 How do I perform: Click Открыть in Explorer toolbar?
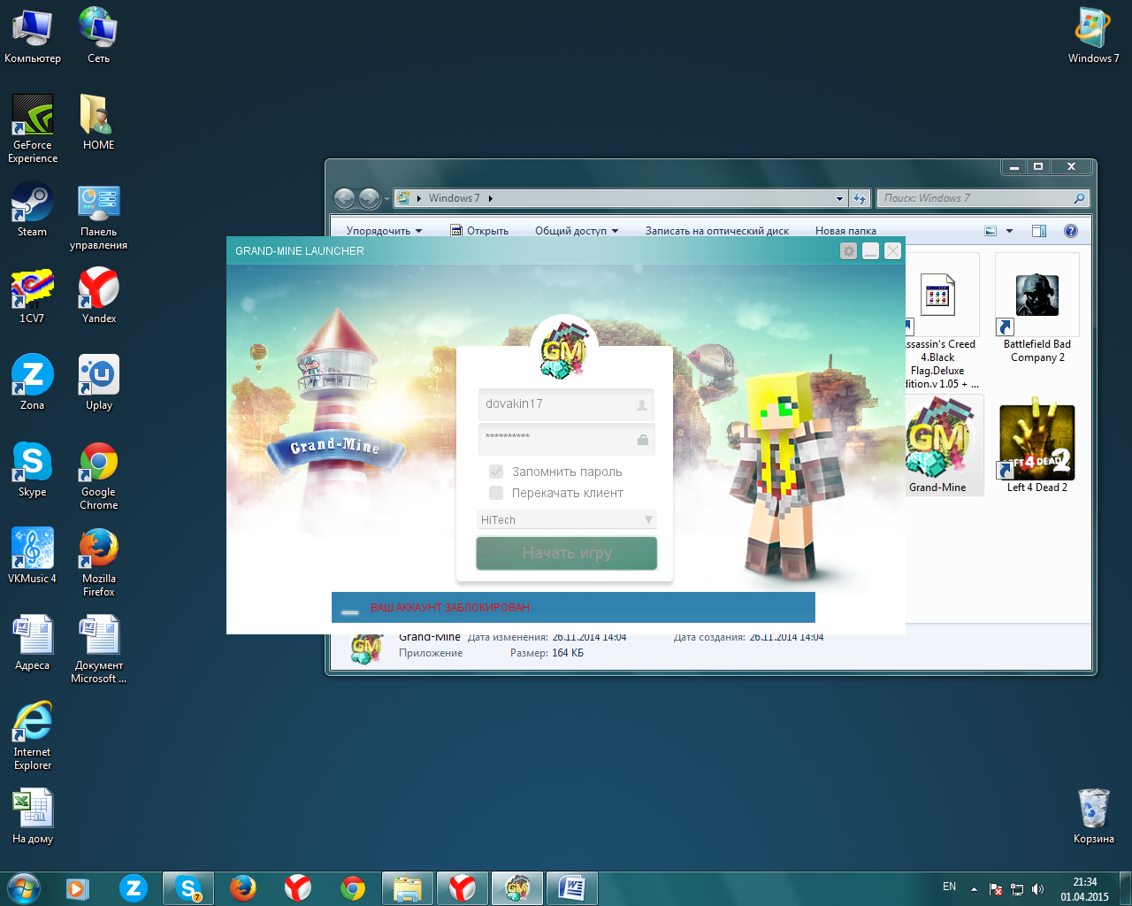point(479,231)
